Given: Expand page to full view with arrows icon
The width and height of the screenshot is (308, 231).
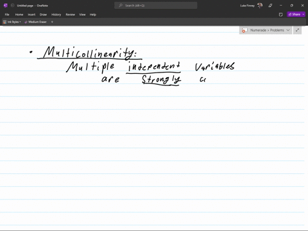Looking at the screenshot, I should click(x=297, y=30).
